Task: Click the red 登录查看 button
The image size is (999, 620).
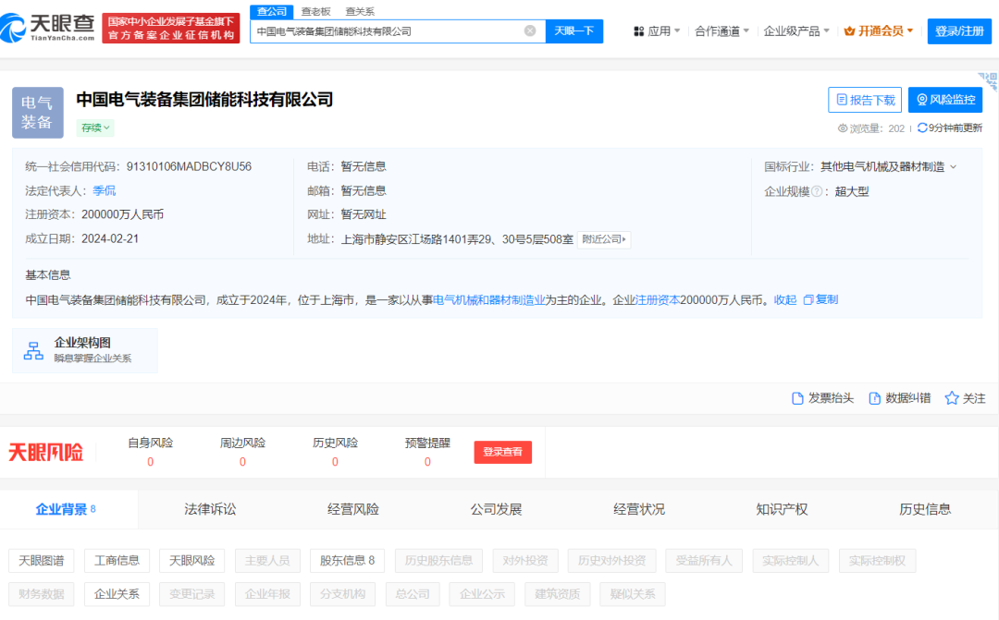Action: [x=502, y=452]
